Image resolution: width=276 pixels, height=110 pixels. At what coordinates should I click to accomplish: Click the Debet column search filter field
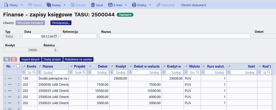tap(100, 72)
